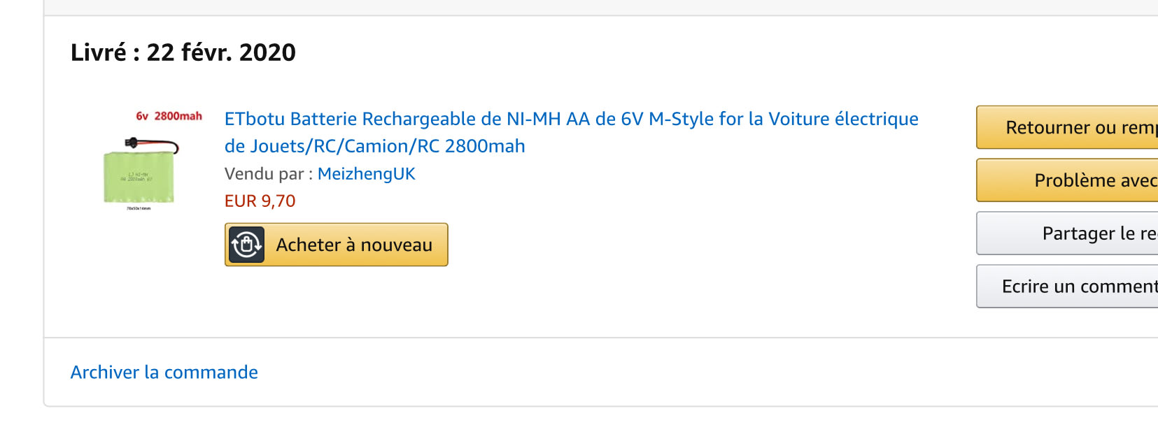Archive the order with "Archiver la commande"

point(164,373)
